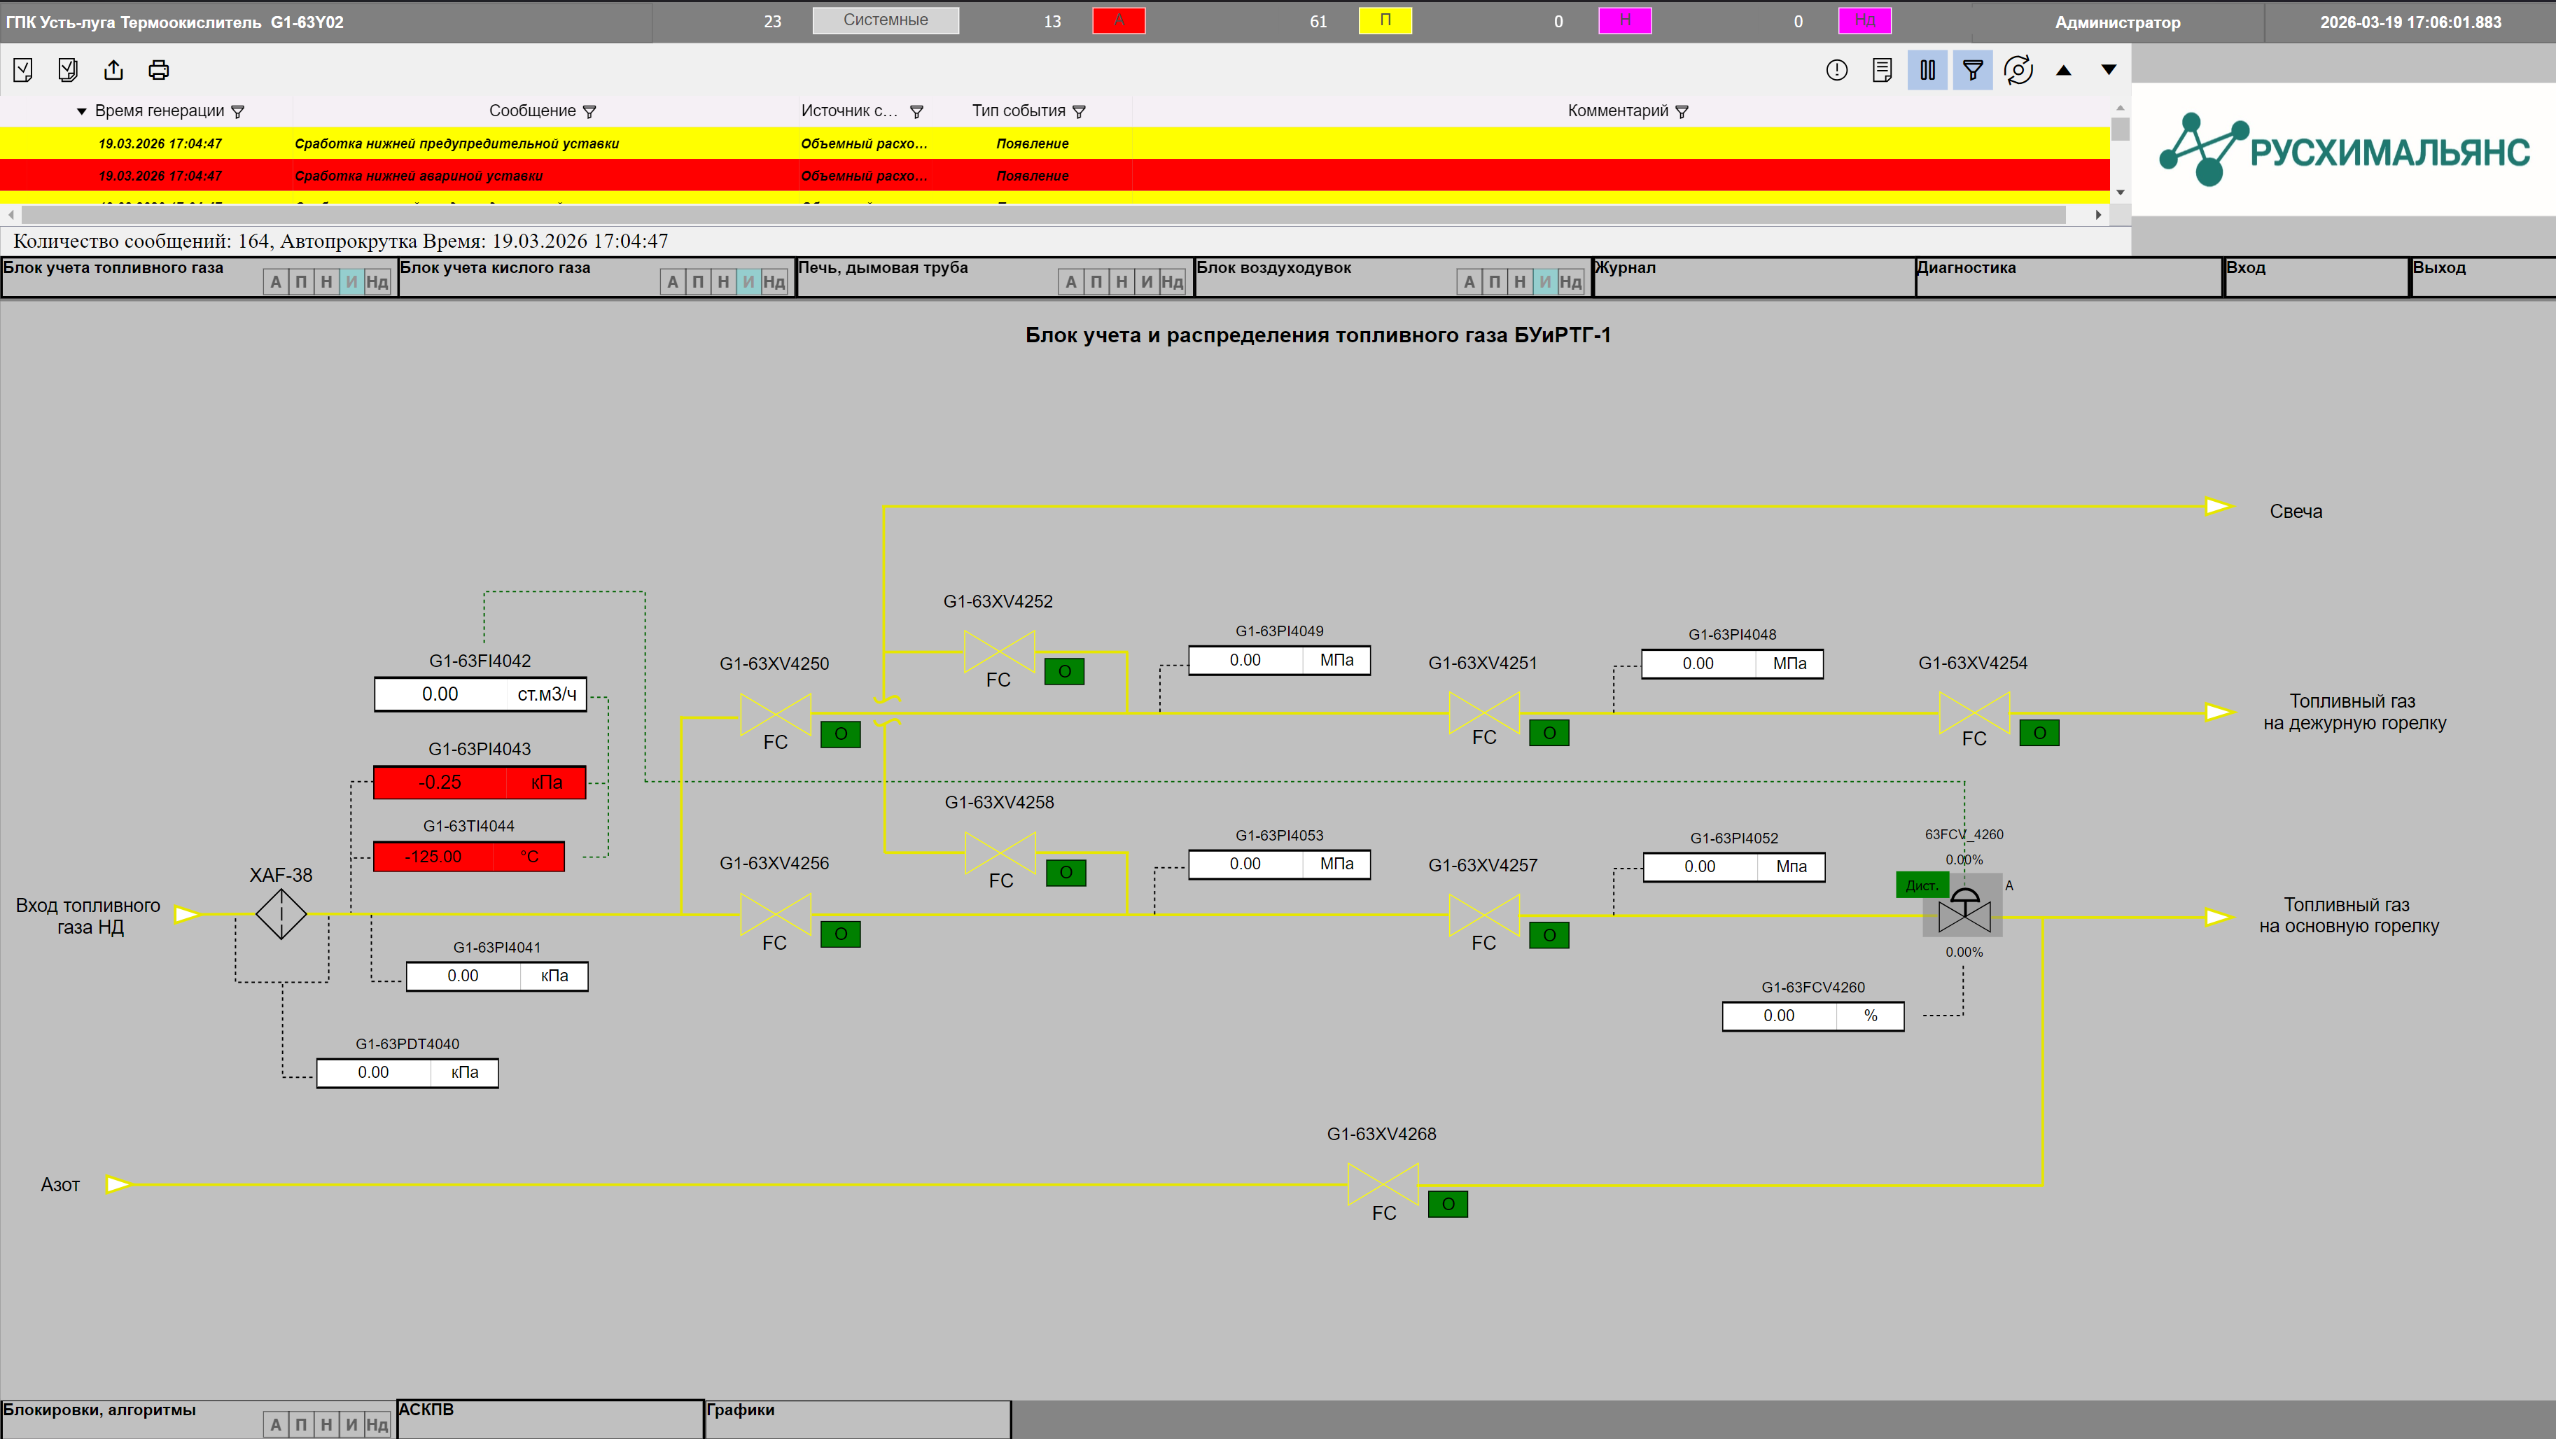
Task: Click the И indicator on Блок учета кислого газа tab
Action: (748, 281)
